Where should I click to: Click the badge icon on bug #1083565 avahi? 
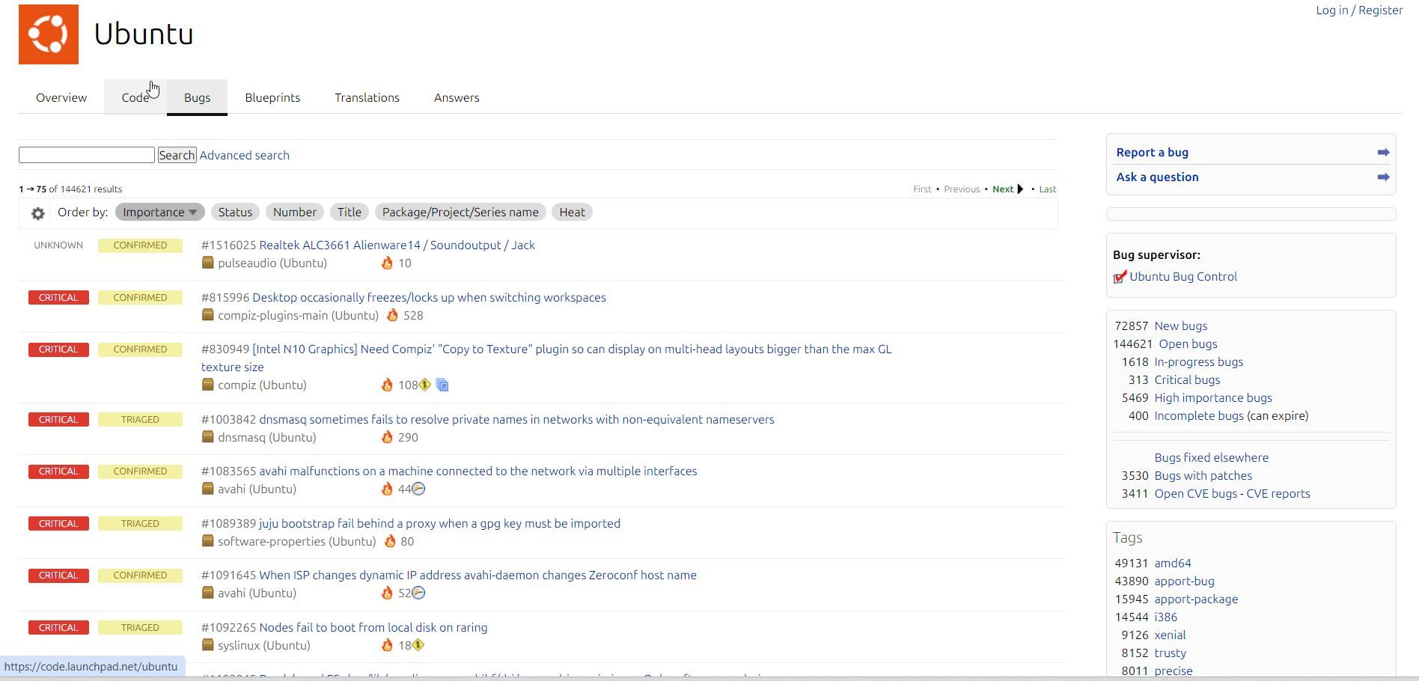pos(419,489)
